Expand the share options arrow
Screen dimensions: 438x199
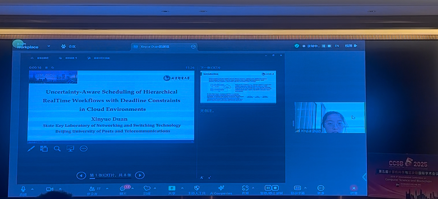(182, 188)
